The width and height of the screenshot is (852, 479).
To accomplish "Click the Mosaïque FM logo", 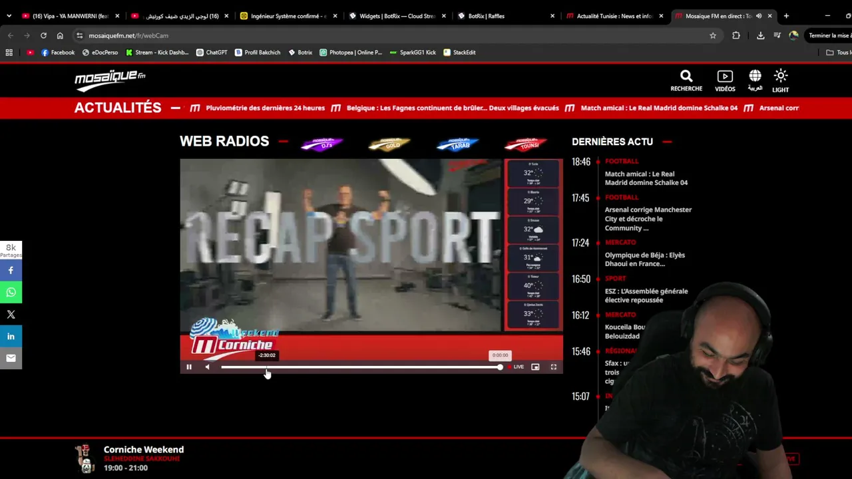I will point(110,80).
